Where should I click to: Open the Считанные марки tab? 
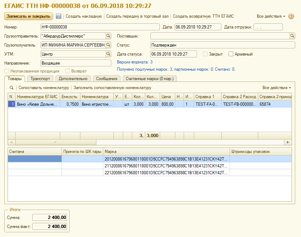[x=150, y=79]
